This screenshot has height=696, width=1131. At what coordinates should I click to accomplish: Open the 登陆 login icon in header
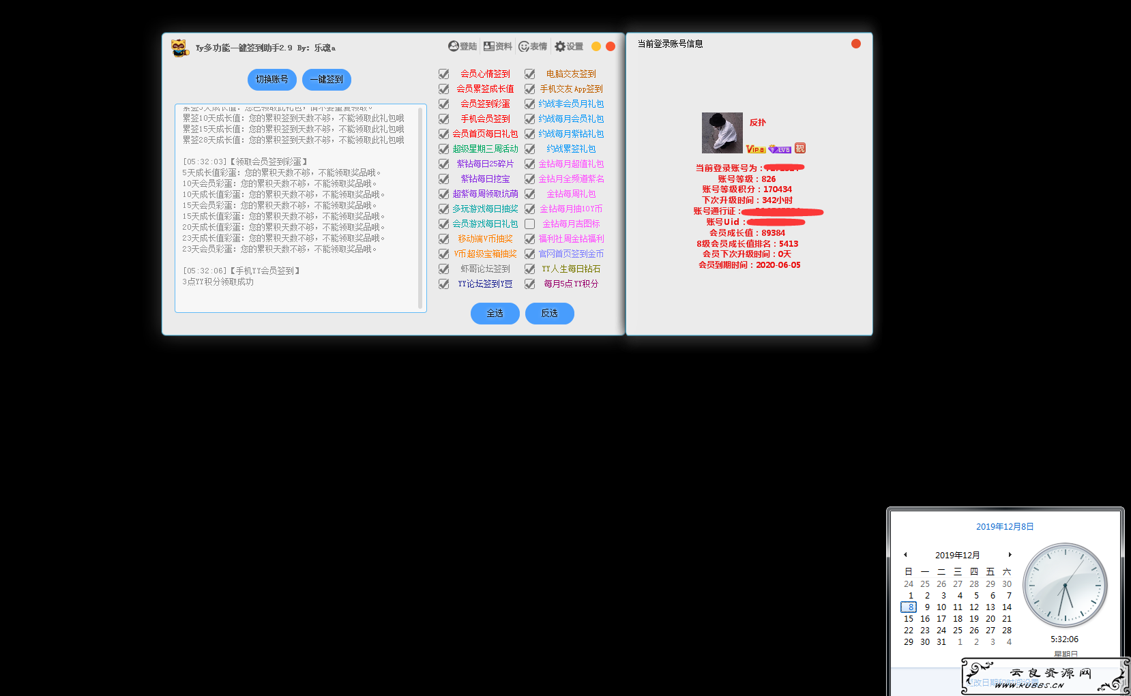click(x=462, y=46)
